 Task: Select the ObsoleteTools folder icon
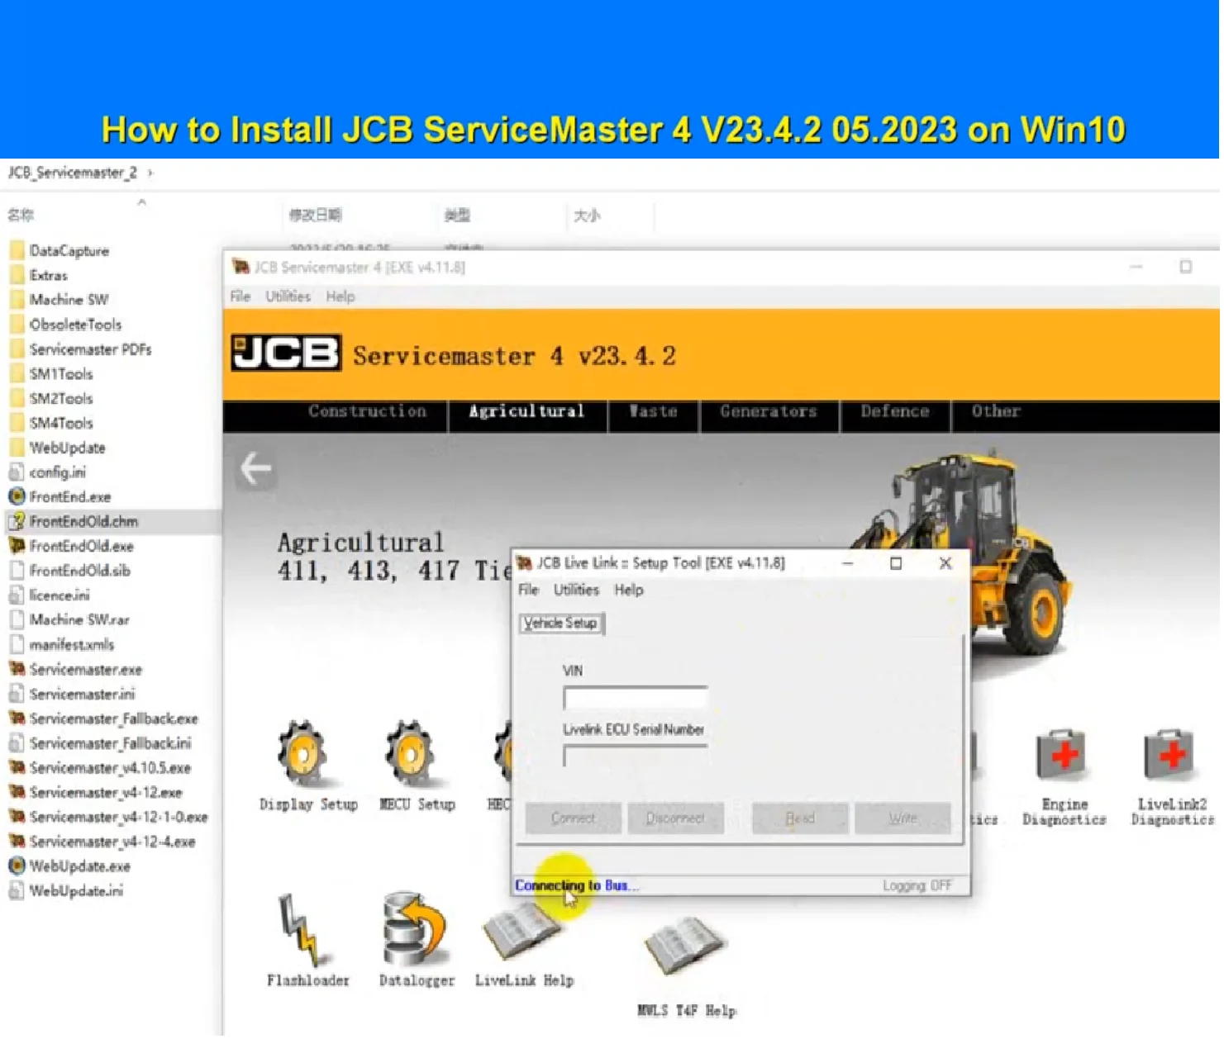point(17,325)
